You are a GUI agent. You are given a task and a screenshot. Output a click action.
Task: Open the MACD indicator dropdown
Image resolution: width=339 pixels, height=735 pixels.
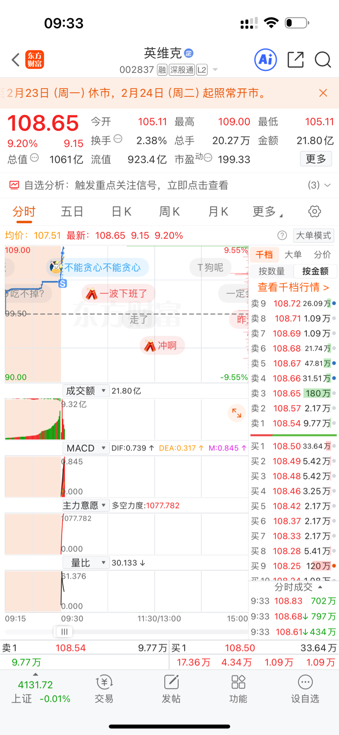86,448
